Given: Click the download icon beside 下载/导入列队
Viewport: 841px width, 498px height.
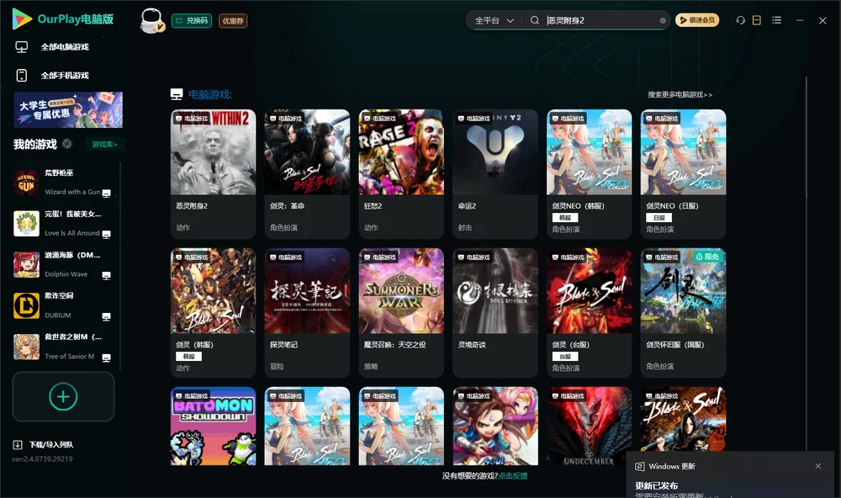Looking at the screenshot, I should tap(17, 445).
